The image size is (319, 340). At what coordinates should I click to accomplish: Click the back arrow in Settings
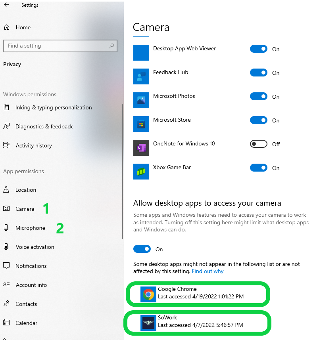(6, 4)
